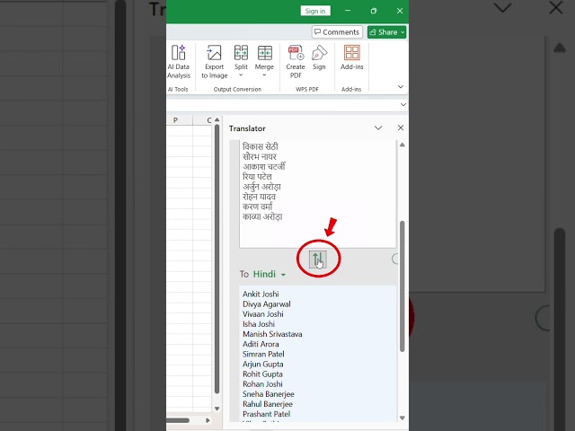Click worksheet vertical scroll up arrow
This screenshot has width=575, height=431.
click(x=217, y=119)
